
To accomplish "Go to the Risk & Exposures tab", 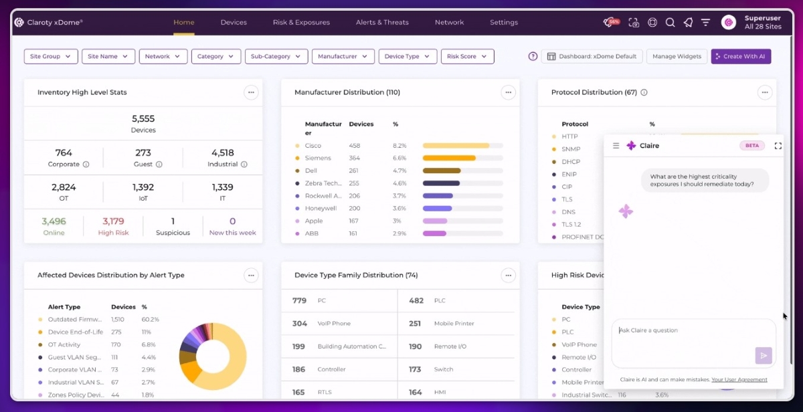I will [x=301, y=22].
